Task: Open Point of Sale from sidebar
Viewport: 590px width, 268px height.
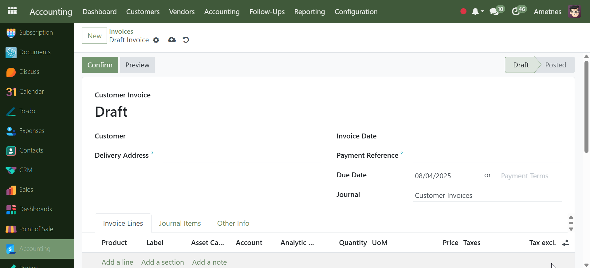Action: (x=36, y=229)
